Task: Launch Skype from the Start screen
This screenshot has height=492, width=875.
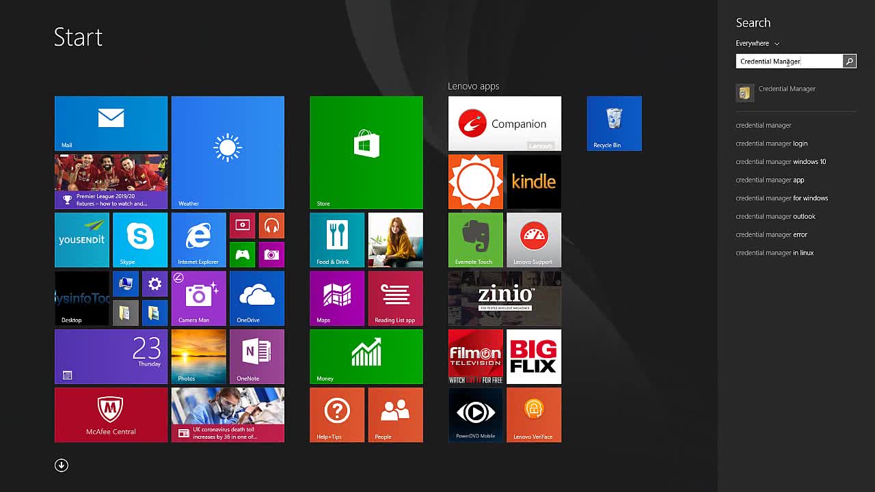Action: click(140, 240)
